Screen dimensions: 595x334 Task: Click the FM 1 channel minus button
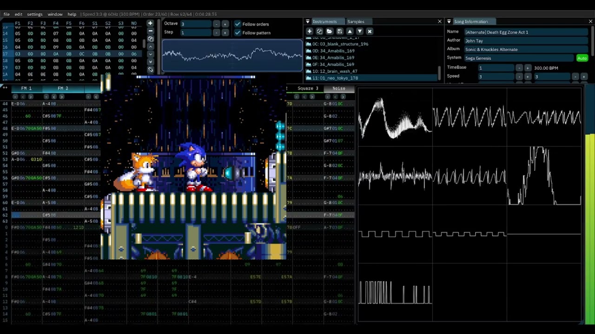pyautogui.click(x=15, y=96)
